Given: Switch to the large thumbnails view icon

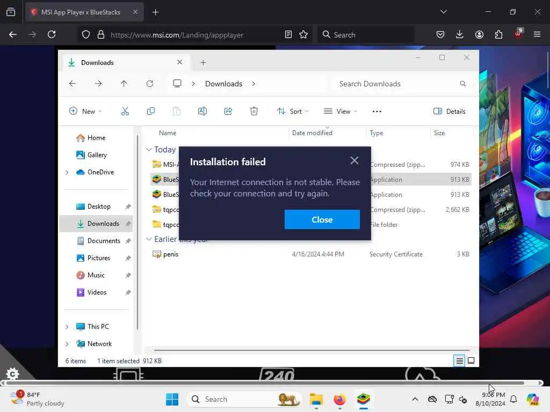Looking at the screenshot, I should coord(471,360).
